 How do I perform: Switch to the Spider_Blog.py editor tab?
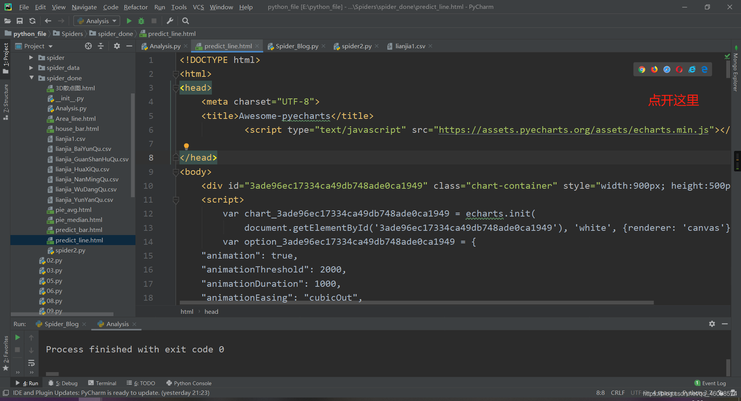pos(297,46)
